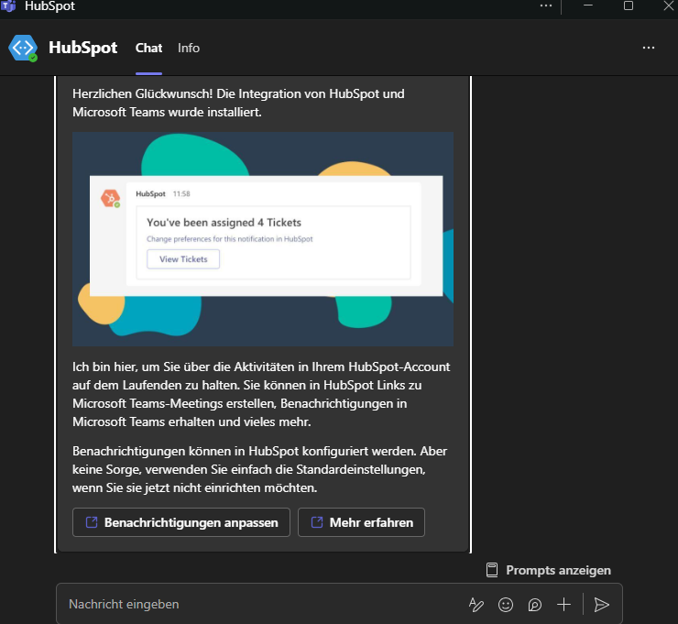Click the Microsoft Teams icon in title bar
678x624 pixels.
pos(9,6)
